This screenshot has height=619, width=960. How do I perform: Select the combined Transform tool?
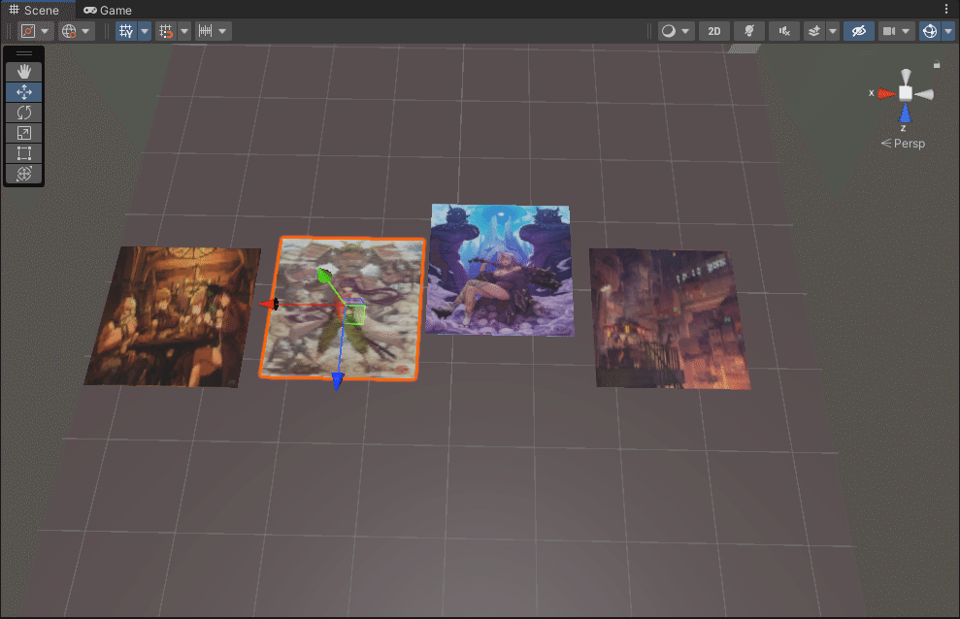click(24, 173)
